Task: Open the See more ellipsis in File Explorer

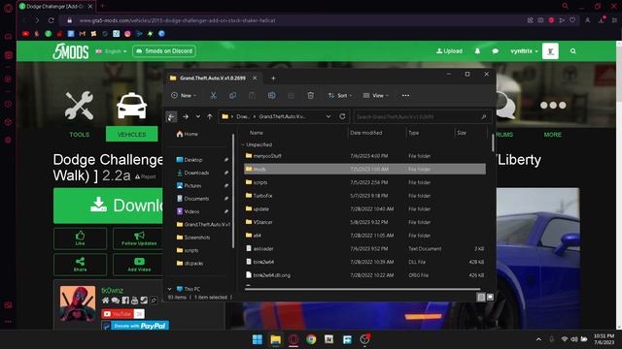Action: (x=405, y=95)
